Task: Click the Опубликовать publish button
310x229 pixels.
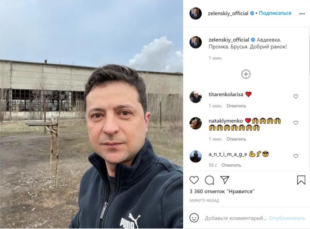Action: (287, 218)
